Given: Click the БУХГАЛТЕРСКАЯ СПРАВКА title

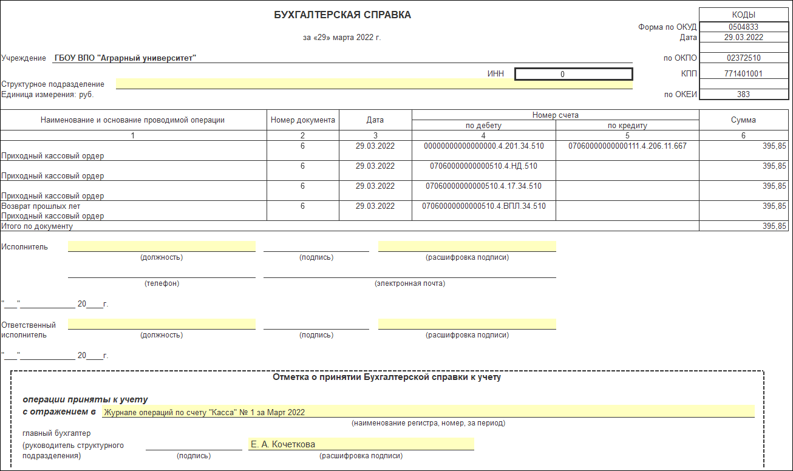Looking at the screenshot, I should 342,15.
